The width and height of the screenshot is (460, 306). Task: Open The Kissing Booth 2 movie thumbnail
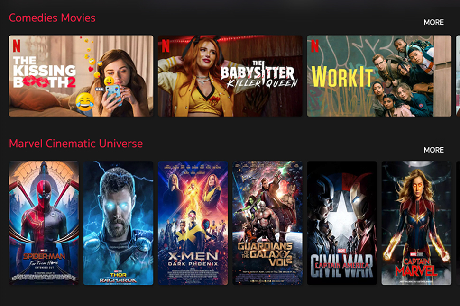click(81, 76)
